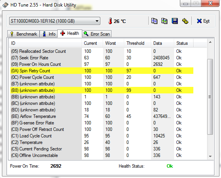Open the ST1000DM003 drive selection dropdown
This screenshot has height=178, width=221.
tap(55, 21)
